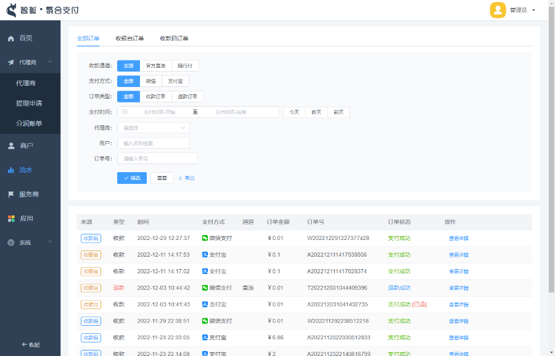Select 退款订单 order type

(x=187, y=96)
